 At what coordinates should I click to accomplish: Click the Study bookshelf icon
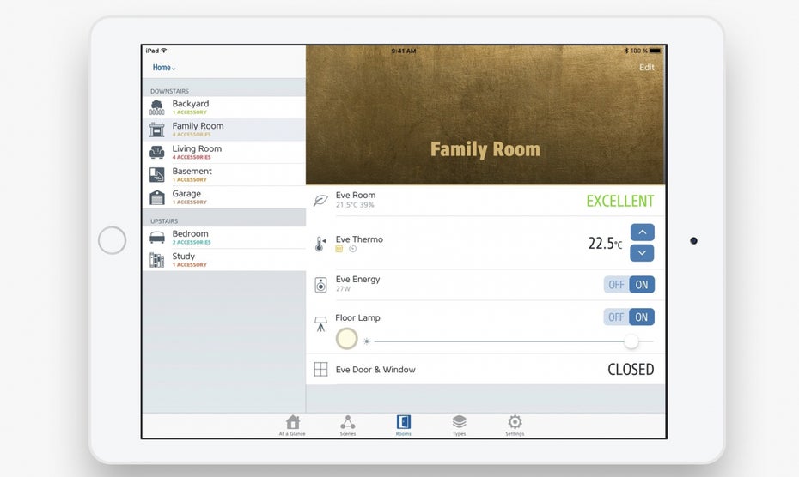point(157,260)
